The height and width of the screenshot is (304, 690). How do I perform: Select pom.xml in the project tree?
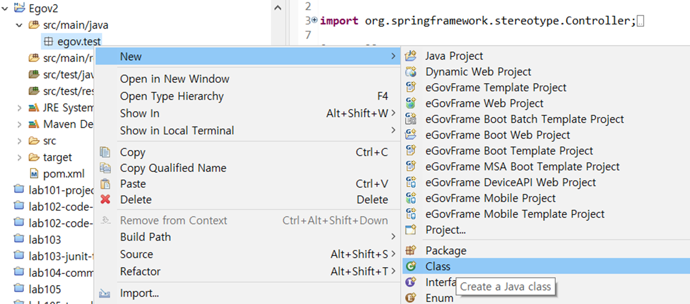[x=64, y=174]
